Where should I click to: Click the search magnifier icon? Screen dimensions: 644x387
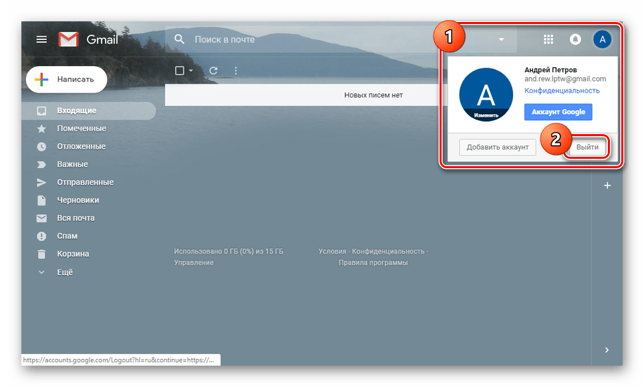(179, 39)
